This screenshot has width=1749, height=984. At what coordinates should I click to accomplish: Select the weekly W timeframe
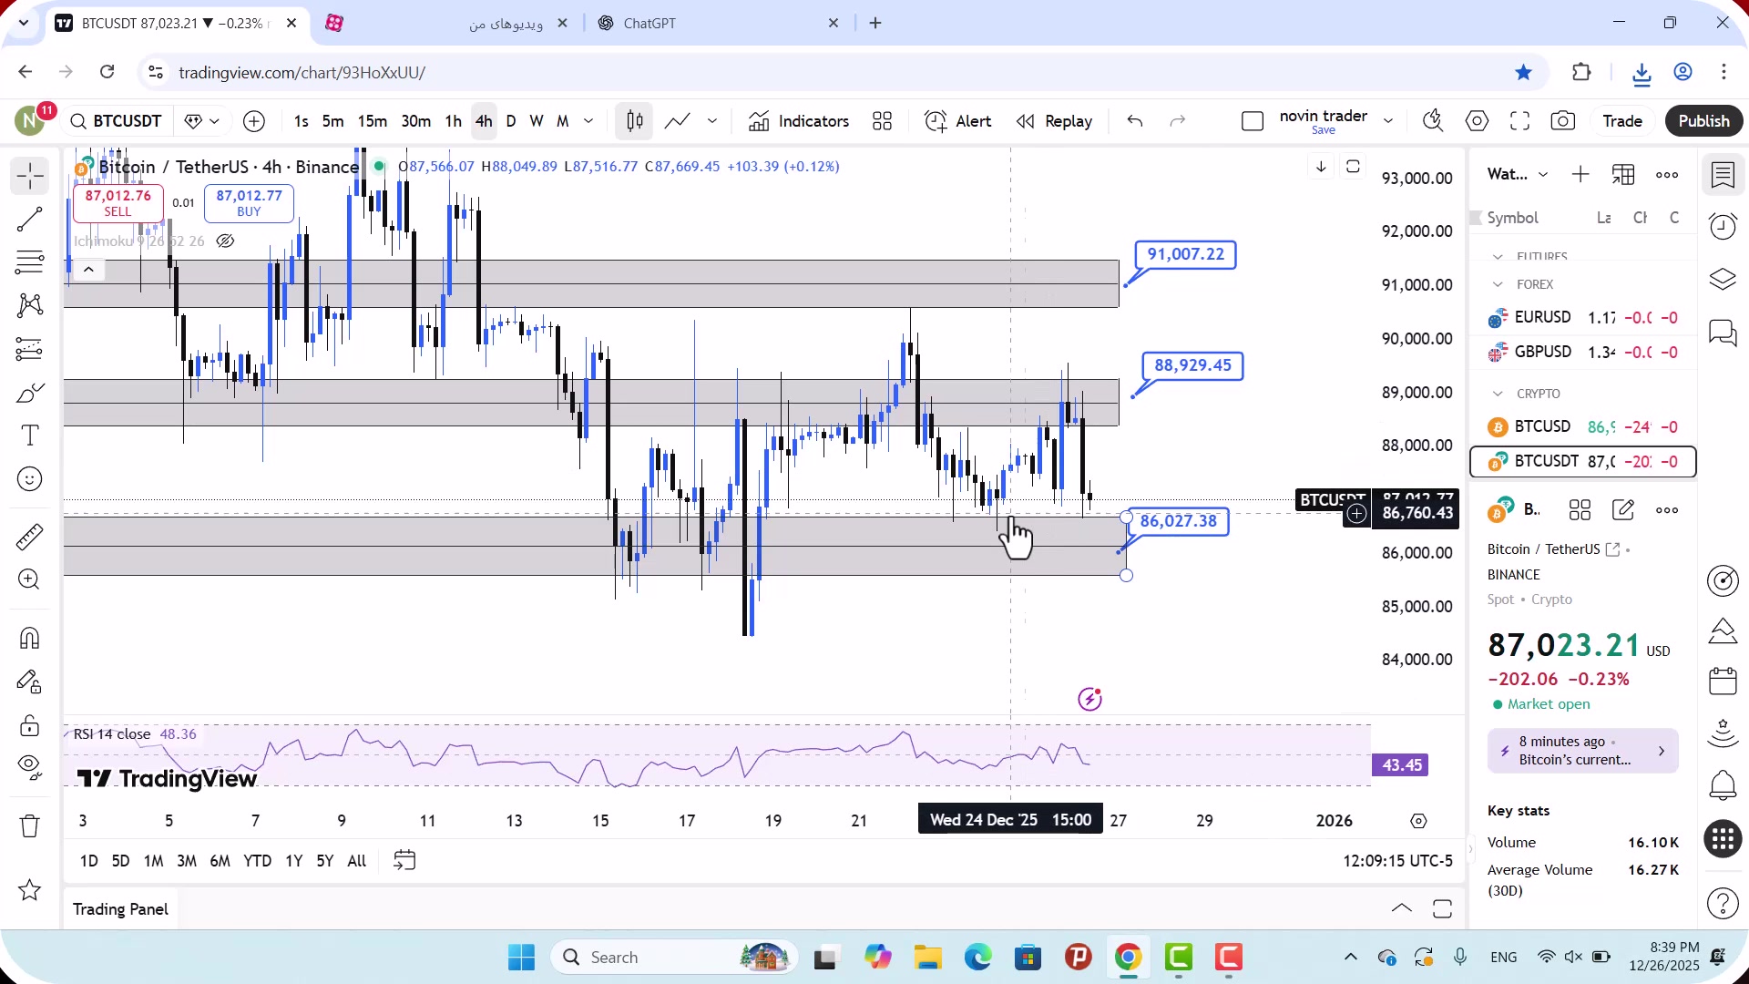[x=537, y=121]
